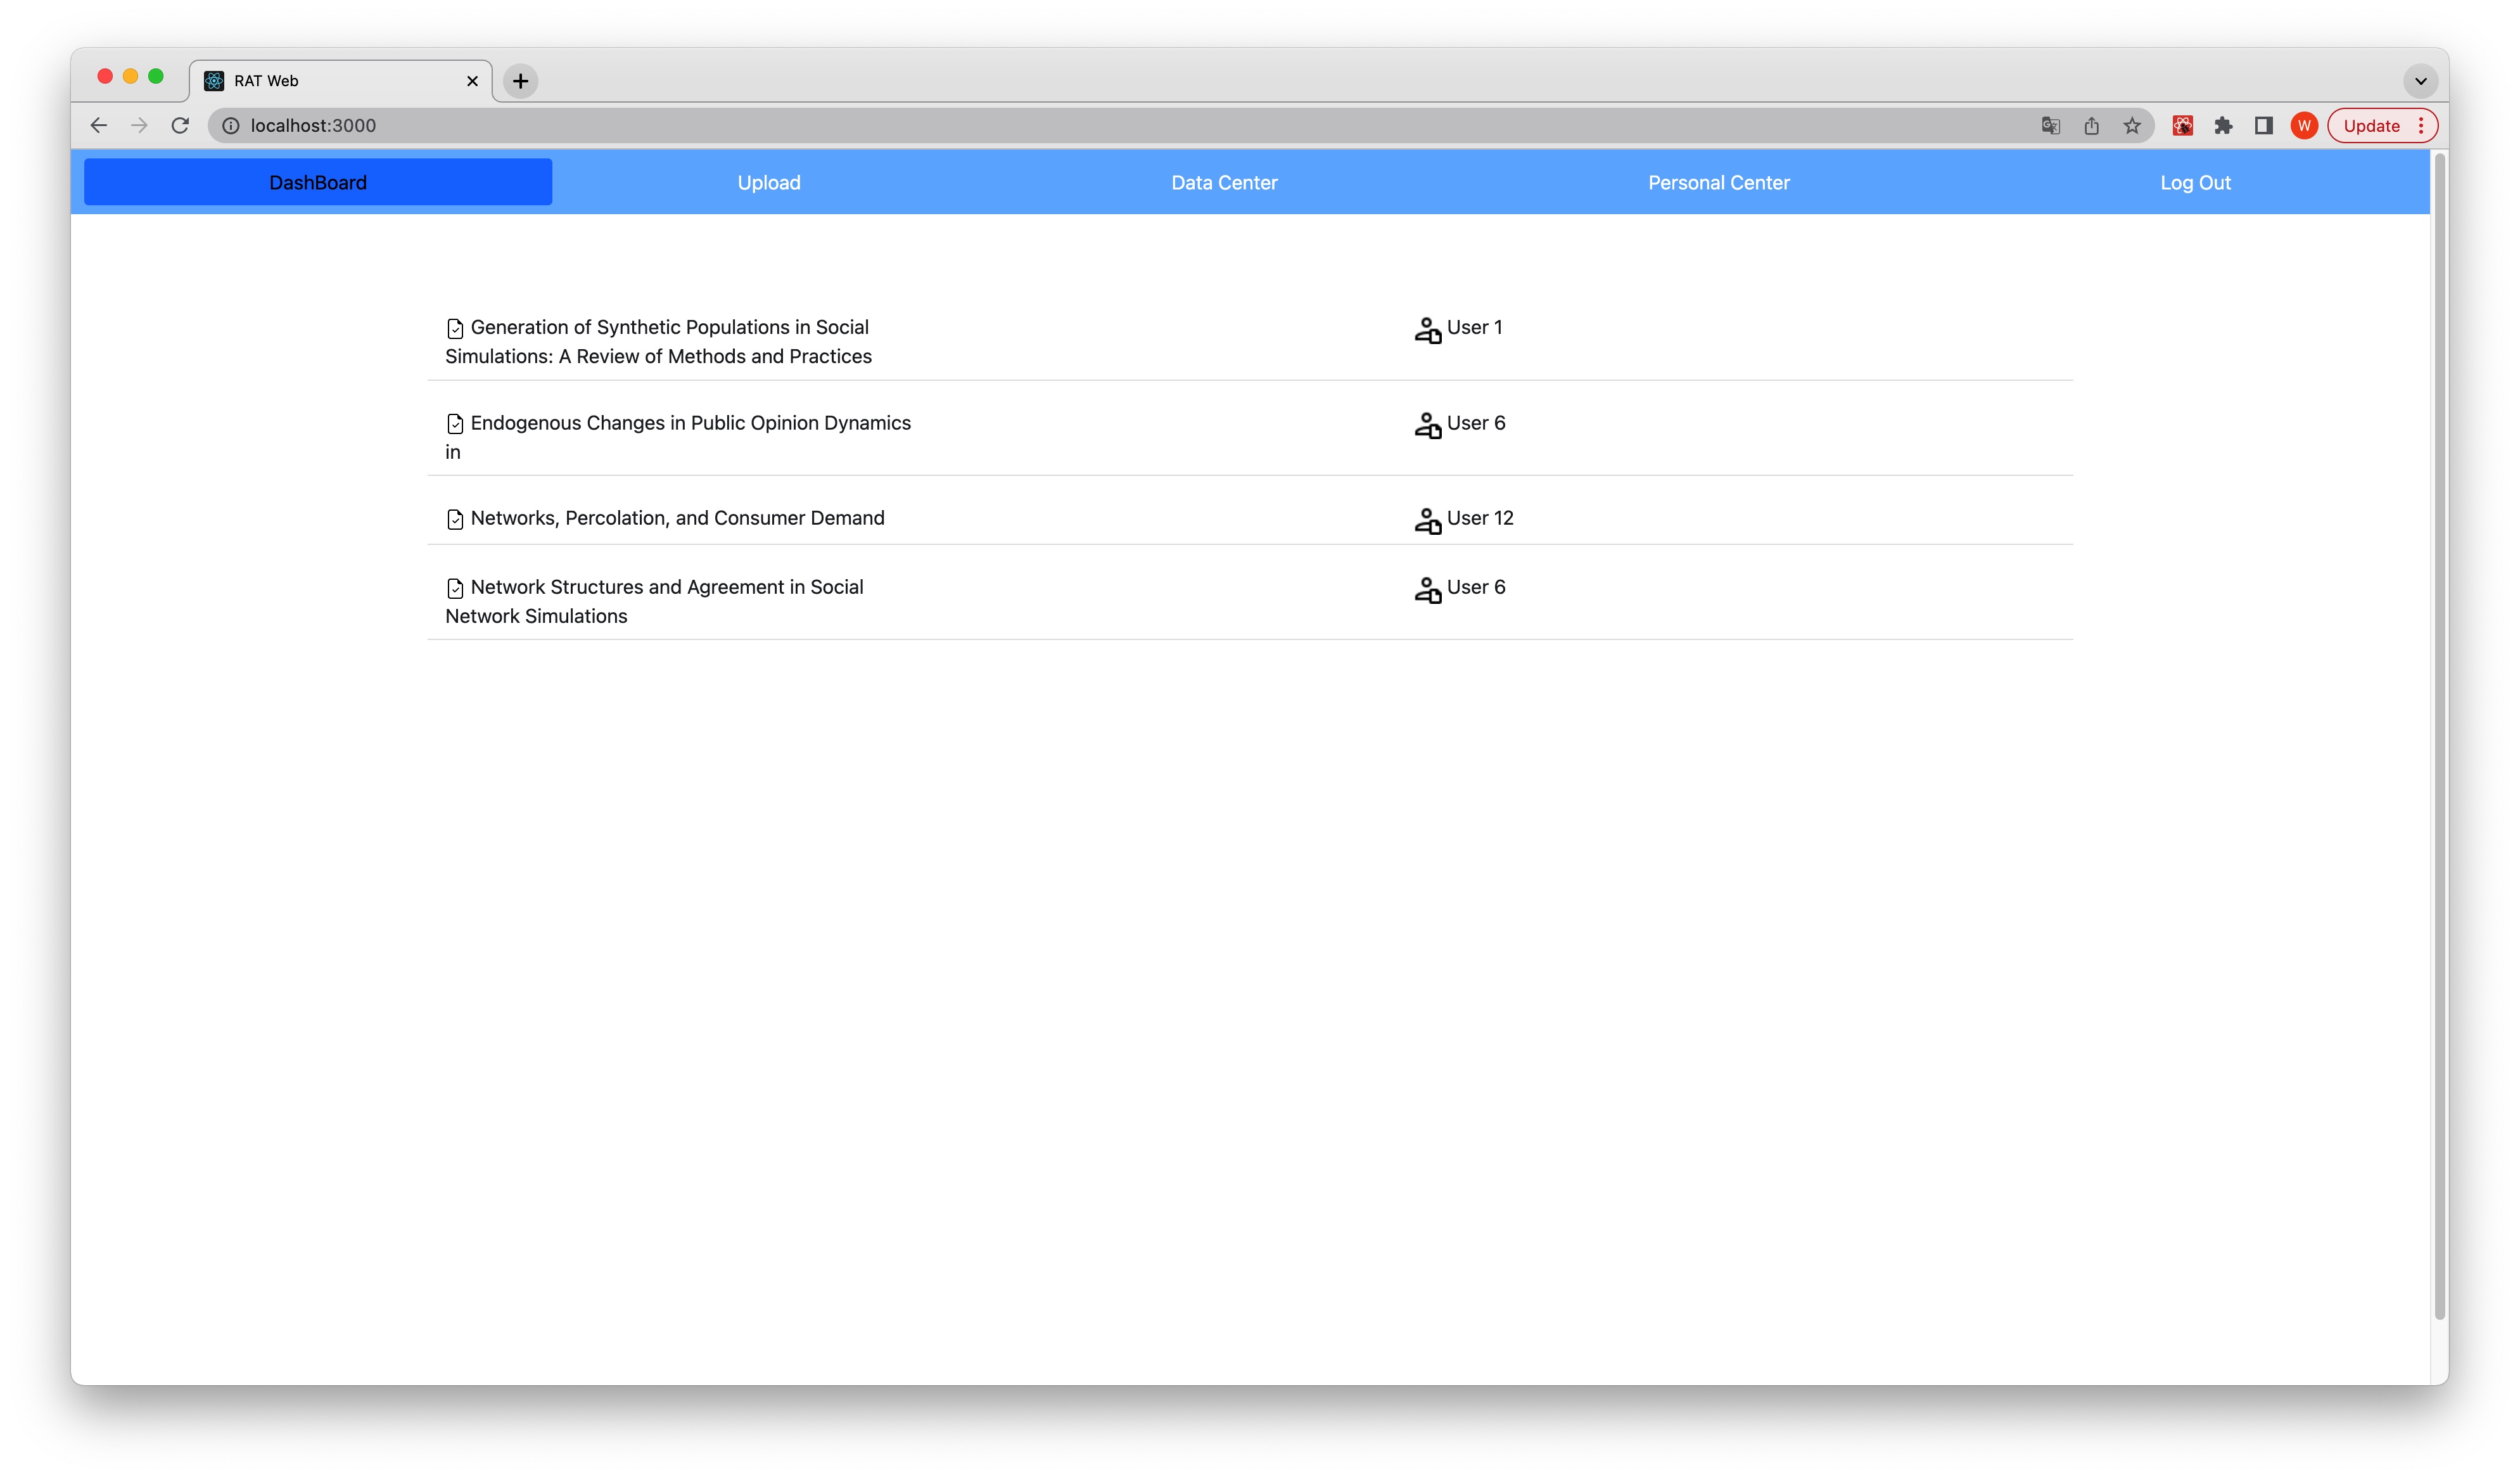The width and height of the screenshot is (2520, 1479).
Task: Open the red W profile avatar
Action: 2304,125
